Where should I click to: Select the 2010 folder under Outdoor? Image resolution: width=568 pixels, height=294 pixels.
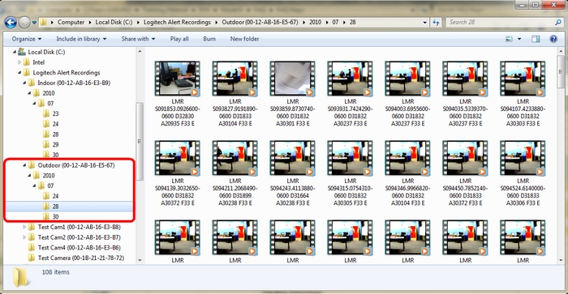pyautogui.click(x=49, y=176)
